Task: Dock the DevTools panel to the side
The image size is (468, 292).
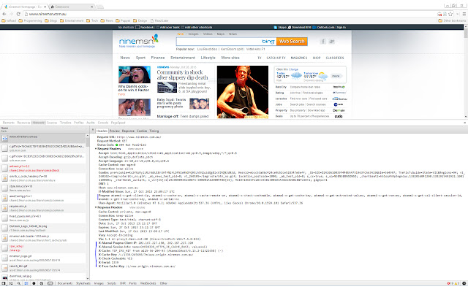Action: tap(4, 283)
